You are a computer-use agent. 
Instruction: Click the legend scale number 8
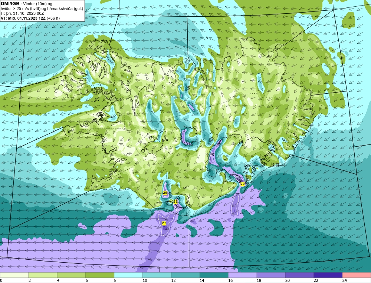(x=115, y=280)
